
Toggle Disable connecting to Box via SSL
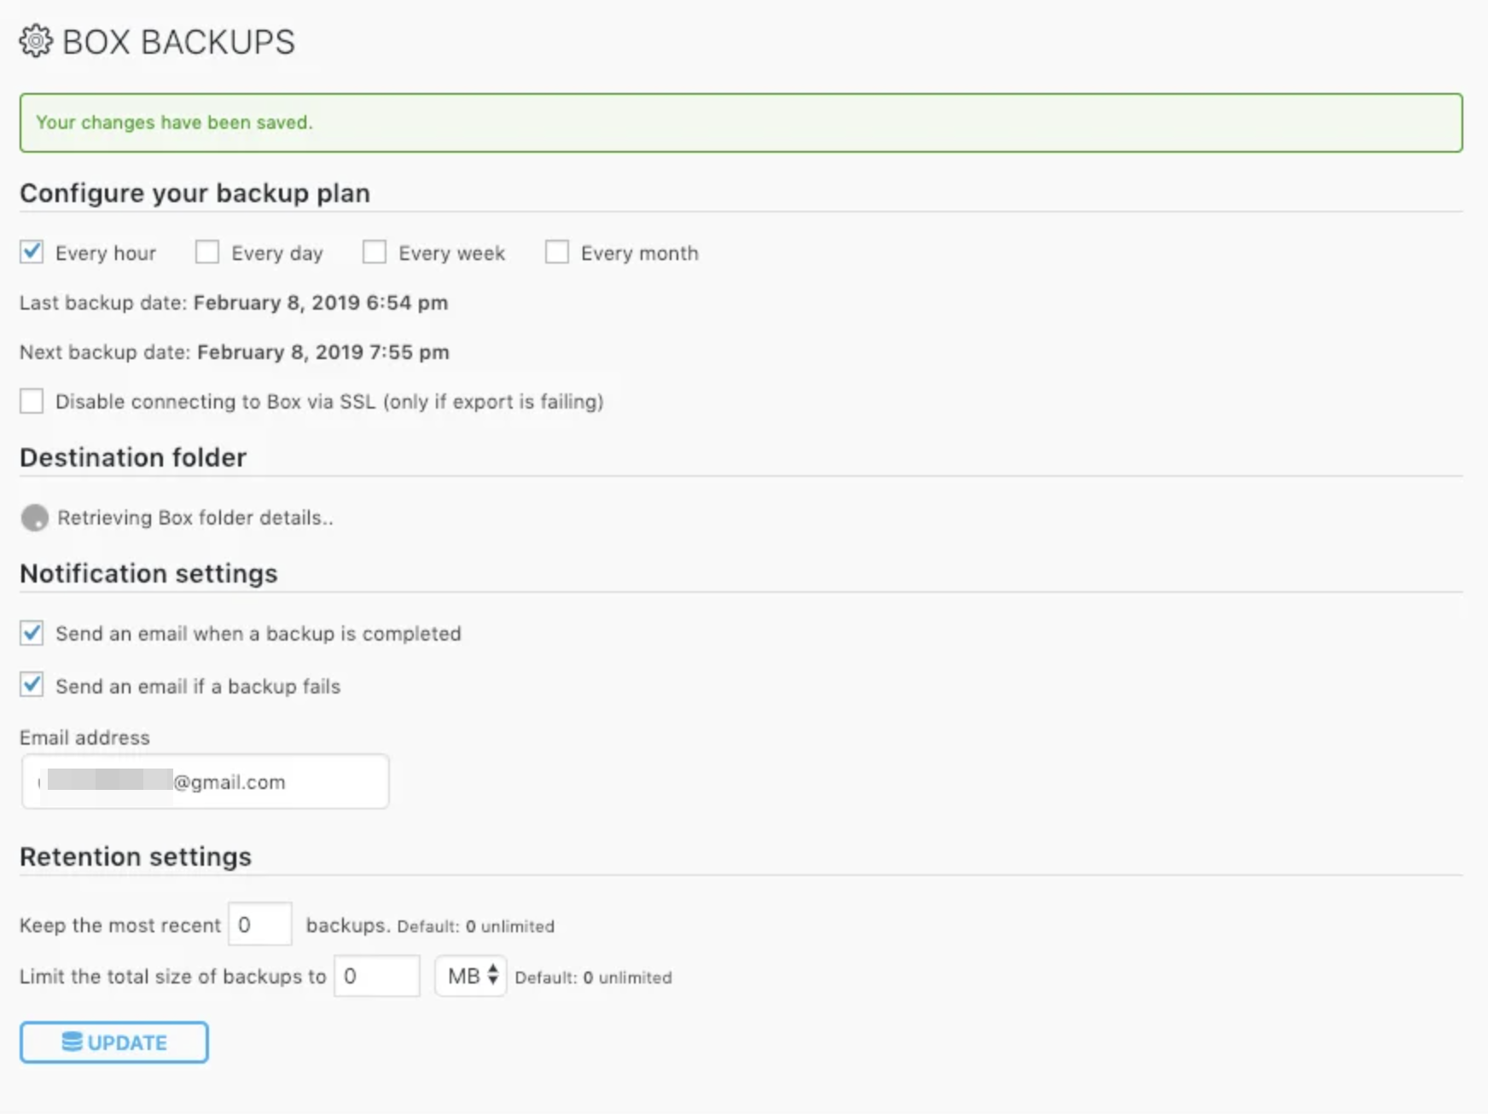pos(32,402)
